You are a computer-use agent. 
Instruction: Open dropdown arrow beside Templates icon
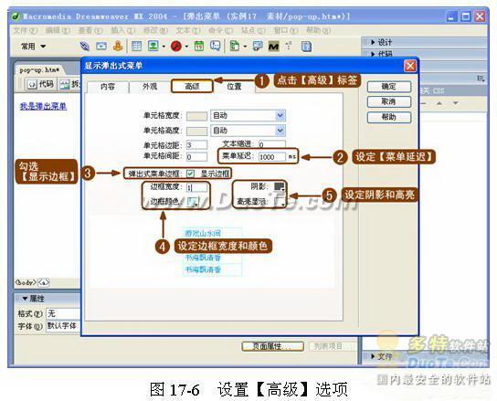click(245, 47)
